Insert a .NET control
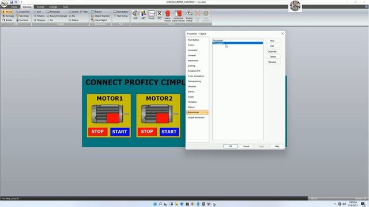The width and height of the screenshot is (369, 207). (144, 15)
